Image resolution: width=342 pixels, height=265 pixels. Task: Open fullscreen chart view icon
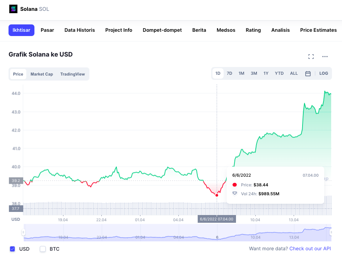click(311, 57)
